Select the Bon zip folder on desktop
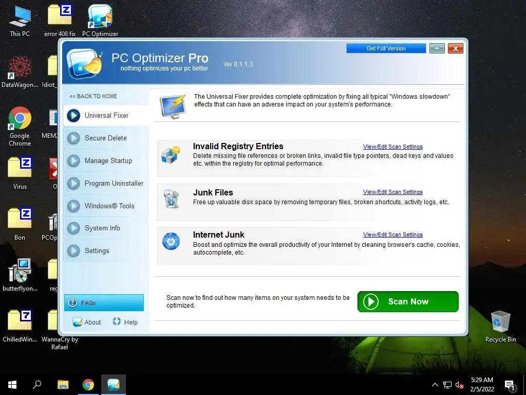Image resolution: width=526 pixels, height=395 pixels. tap(20, 225)
